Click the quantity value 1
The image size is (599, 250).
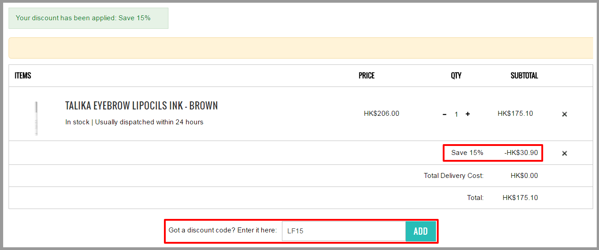tap(456, 114)
